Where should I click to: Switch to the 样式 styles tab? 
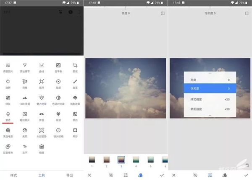(x=14, y=175)
